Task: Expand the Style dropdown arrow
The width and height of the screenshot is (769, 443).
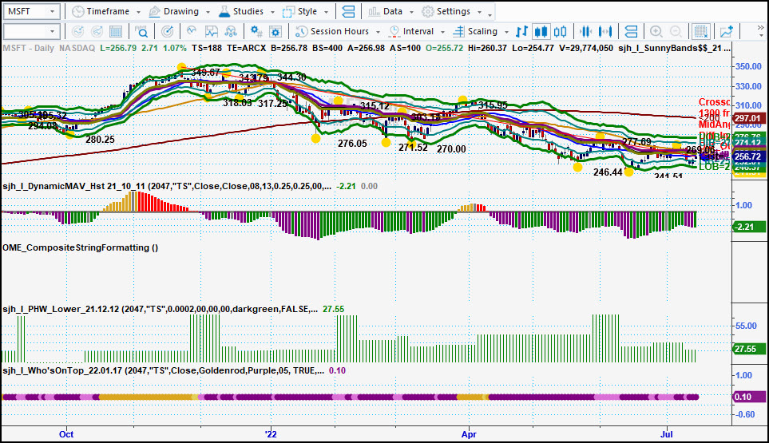Action: 326,12
